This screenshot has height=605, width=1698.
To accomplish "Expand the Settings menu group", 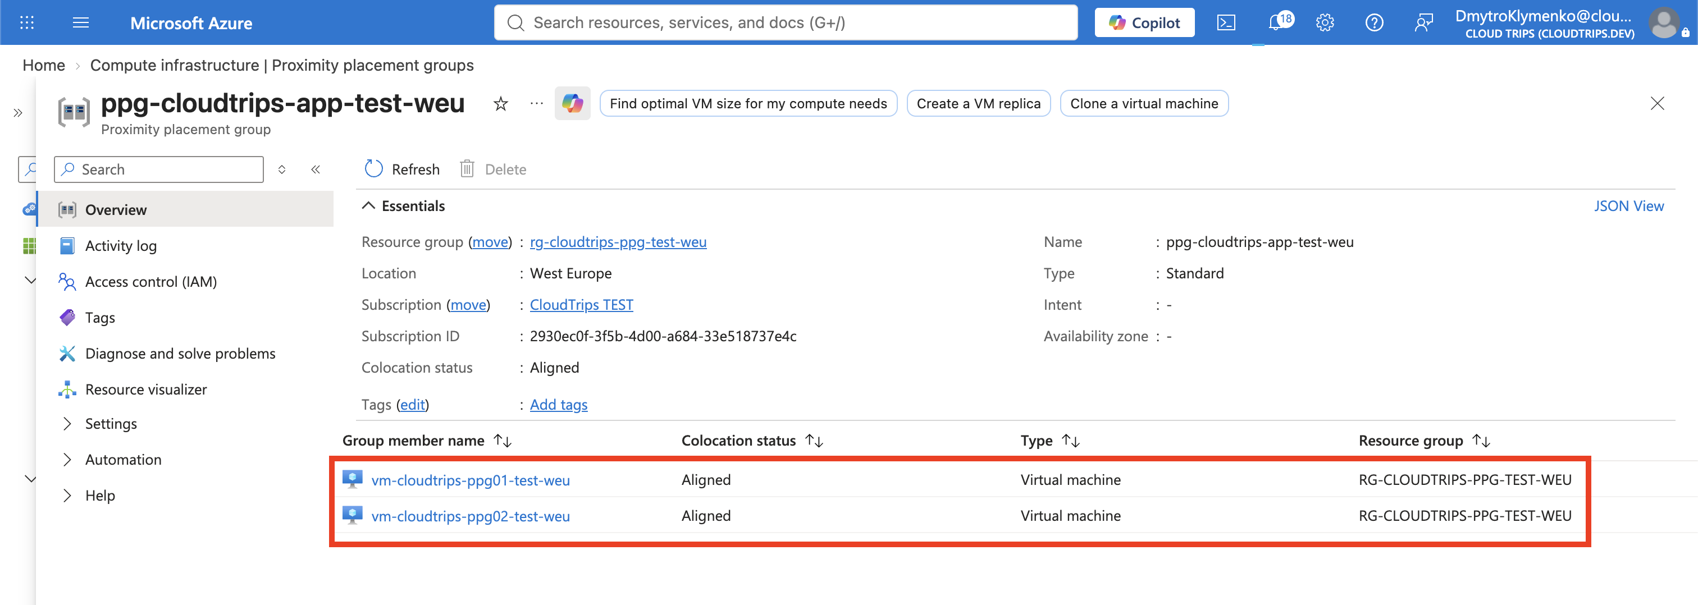I will pos(67,424).
